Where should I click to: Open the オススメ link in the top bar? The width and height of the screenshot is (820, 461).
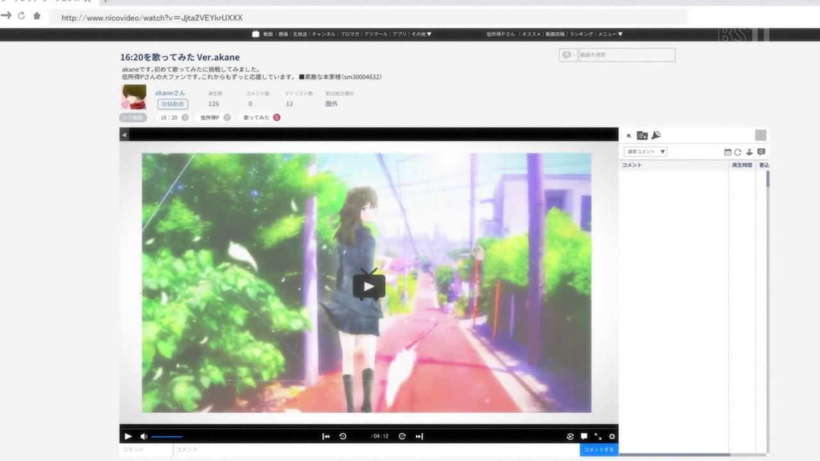pos(531,34)
